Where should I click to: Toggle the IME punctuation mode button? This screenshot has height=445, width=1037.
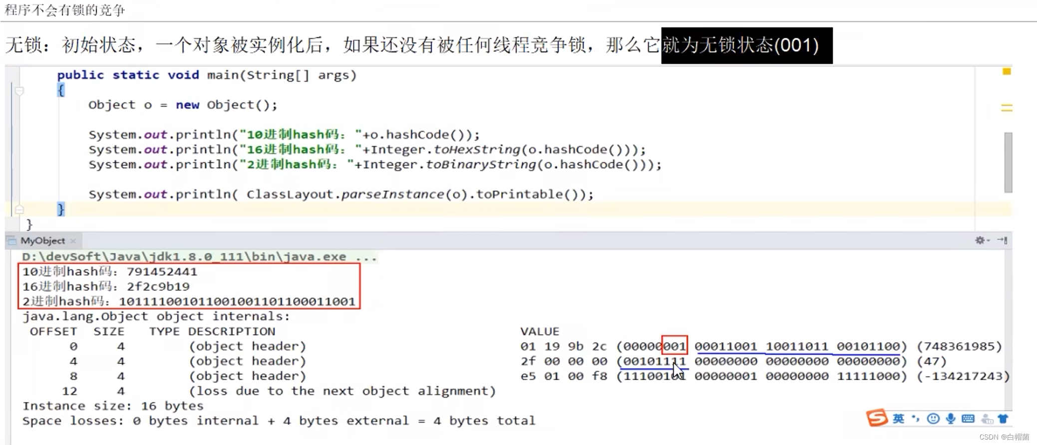point(915,419)
